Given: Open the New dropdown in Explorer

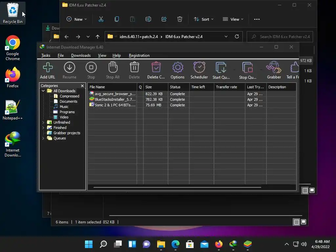Looking at the screenshot, I should [77, 19].
